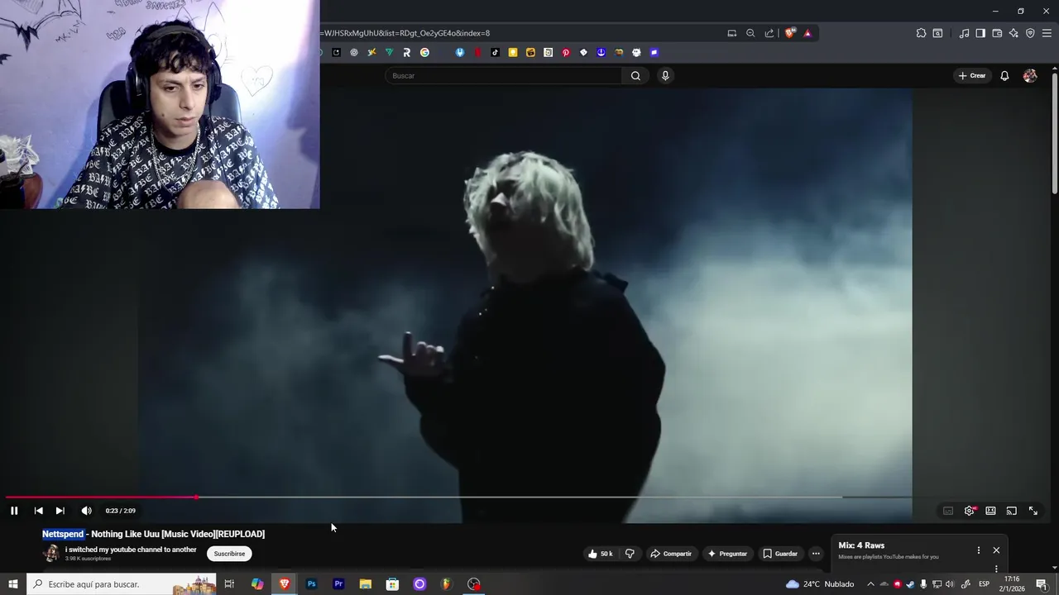1059x595 pixels.
Task: Ask with the Preguntar button
Action: [x=727, y=554]
